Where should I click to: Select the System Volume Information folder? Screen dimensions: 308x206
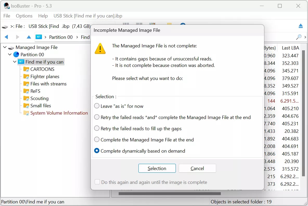(x=60, y=113)
